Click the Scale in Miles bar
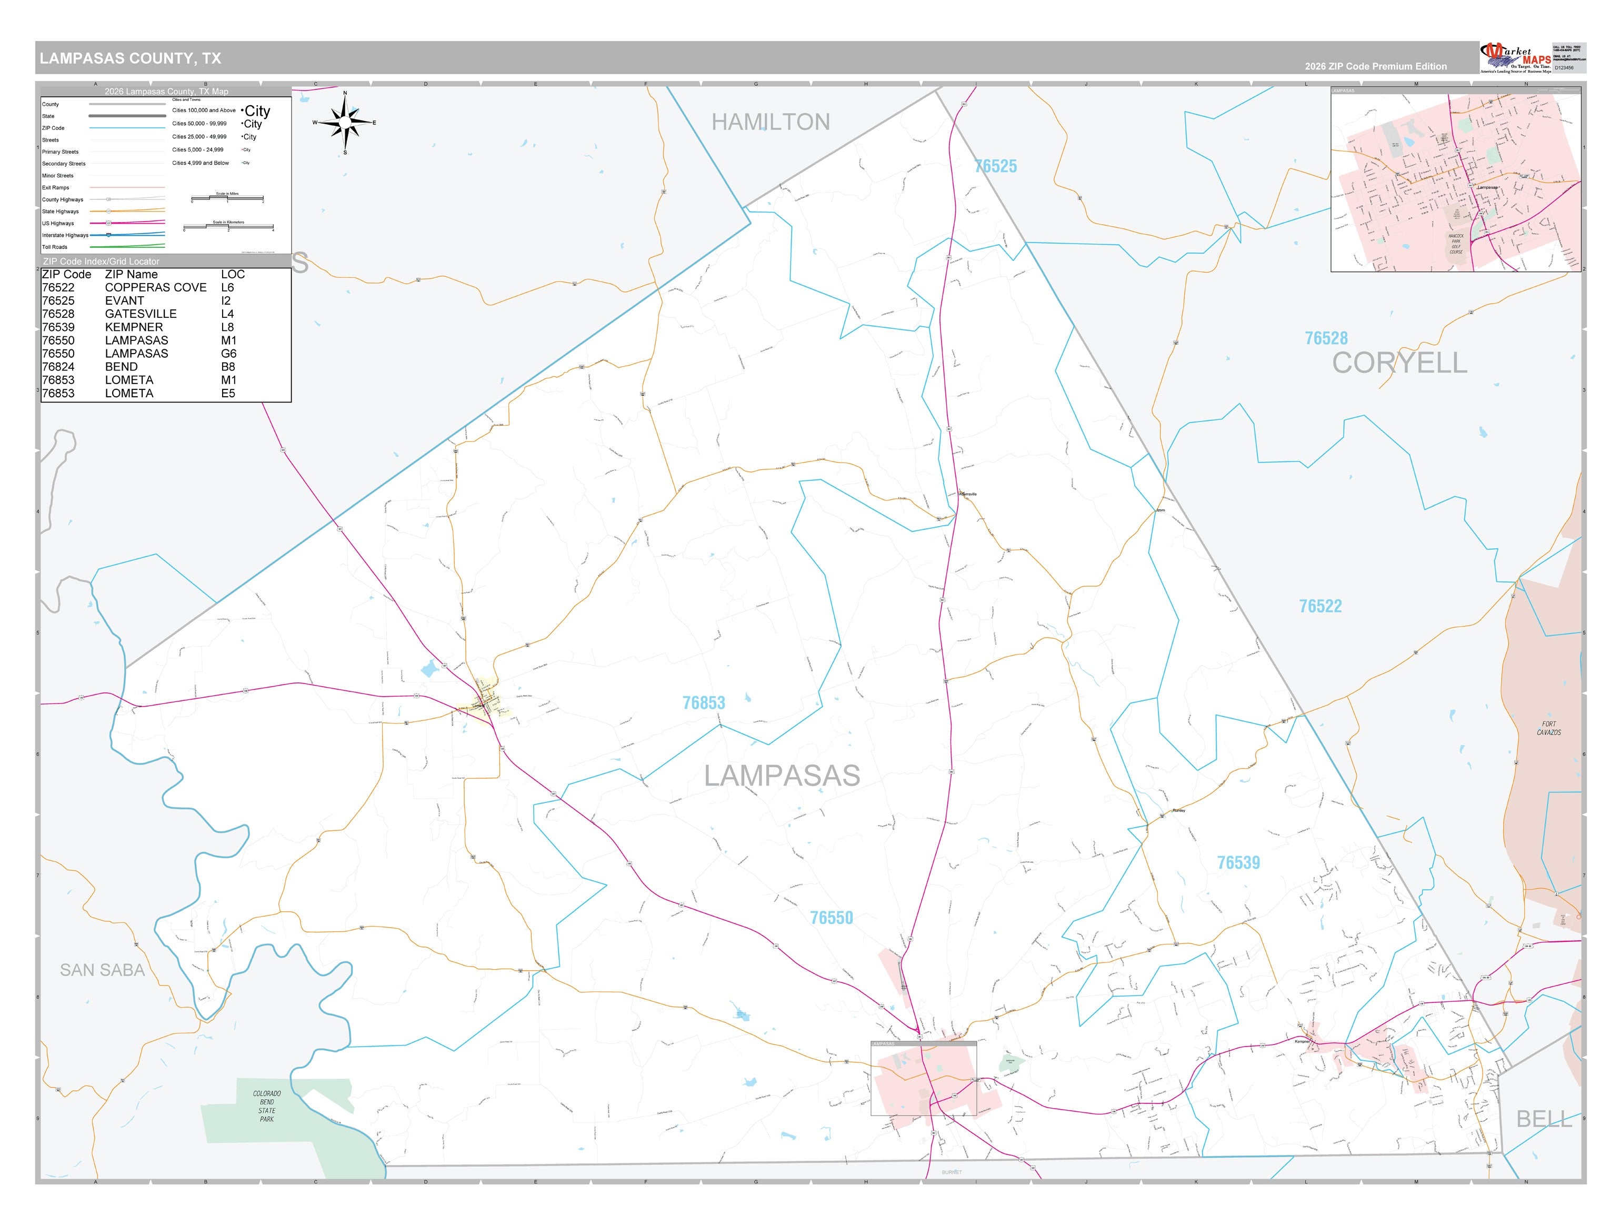Viewport: 1621px width, 1226px height. point(227,198)
